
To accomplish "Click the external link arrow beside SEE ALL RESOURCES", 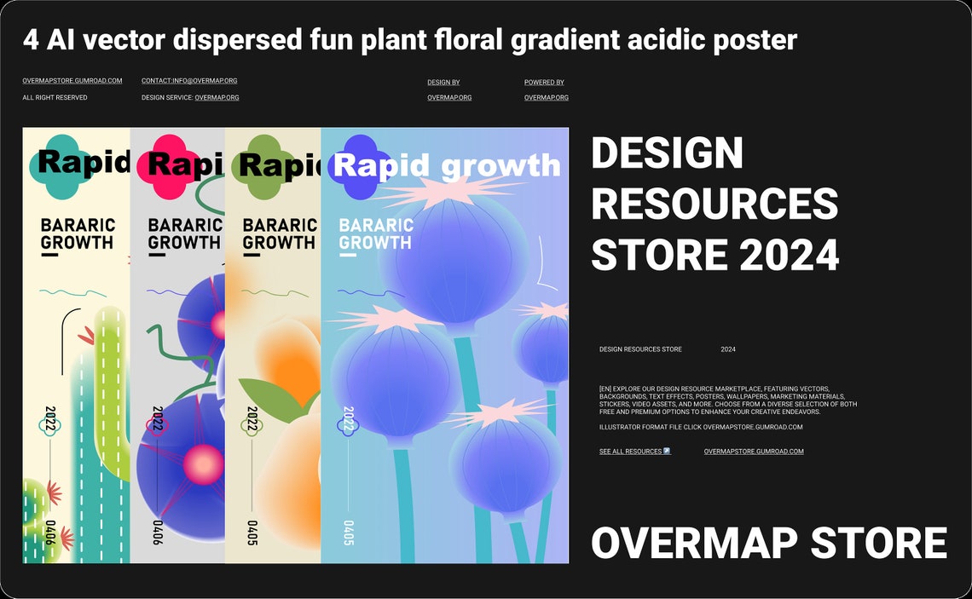I will tap(665, 451).
